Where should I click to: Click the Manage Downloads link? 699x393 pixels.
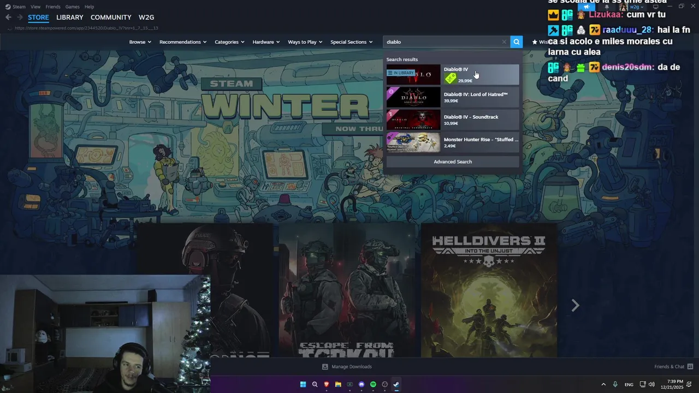[352, 367]
